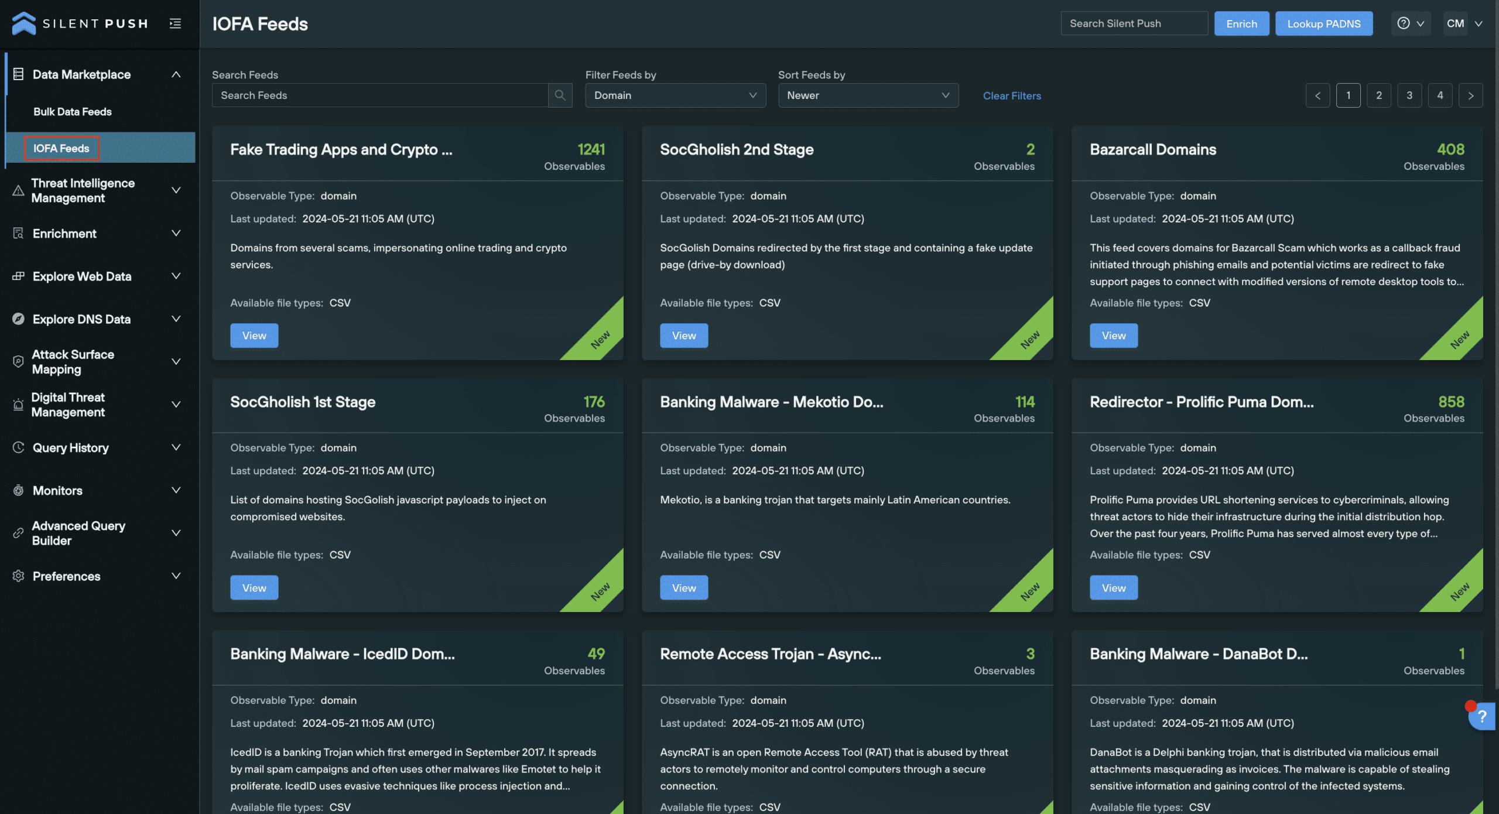View the Banking Malware Mekotio feed

point(684,587)
